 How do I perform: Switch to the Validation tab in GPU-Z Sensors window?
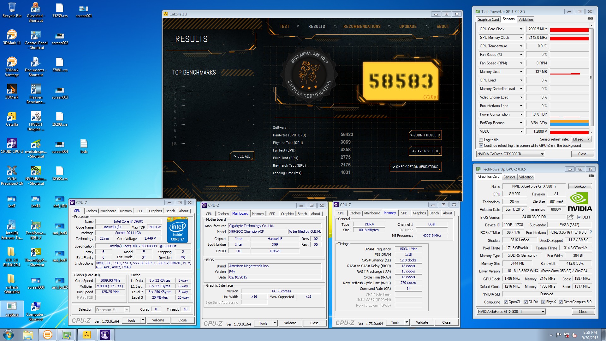click(526, 20)
